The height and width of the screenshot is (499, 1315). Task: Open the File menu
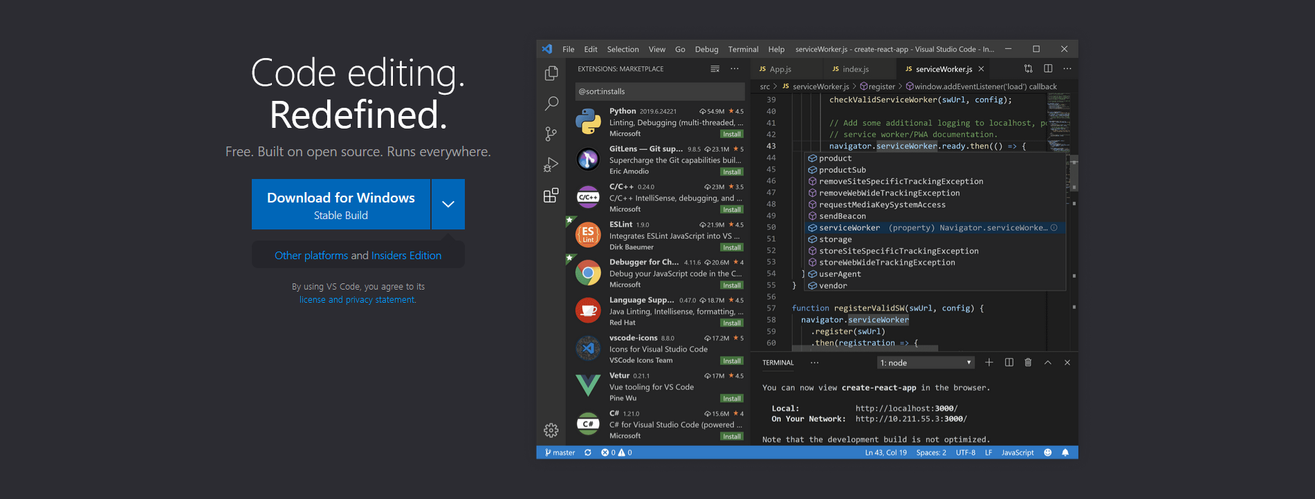pyautogui.click(x=569, y=49)
